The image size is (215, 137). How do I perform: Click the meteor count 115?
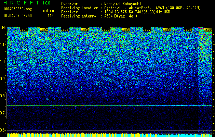(51, 16)
